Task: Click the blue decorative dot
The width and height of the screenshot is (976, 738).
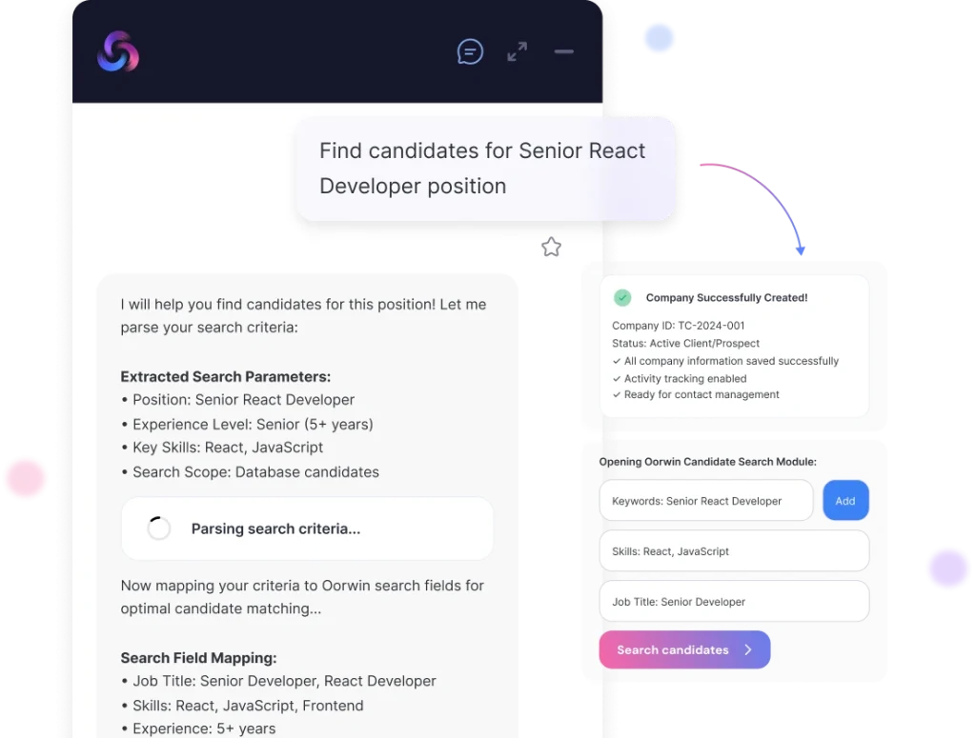Action: pyautogui.click(x=659, y=38)
